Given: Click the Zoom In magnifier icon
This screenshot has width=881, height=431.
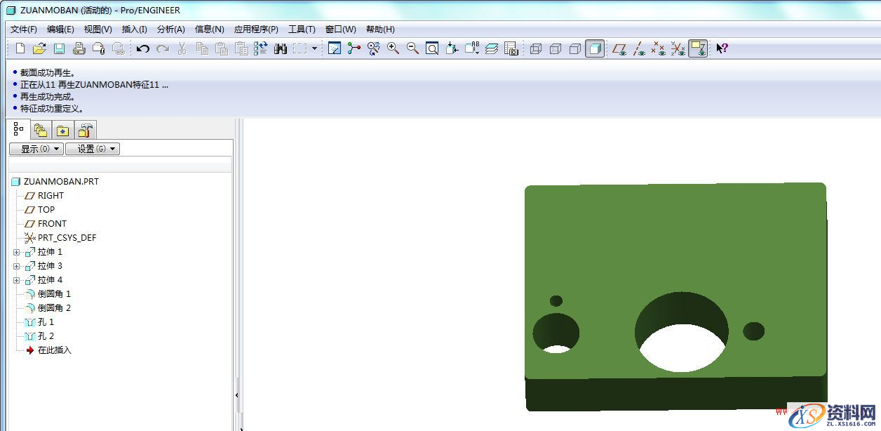Looking at the screenshot, I should coord(393,48).
